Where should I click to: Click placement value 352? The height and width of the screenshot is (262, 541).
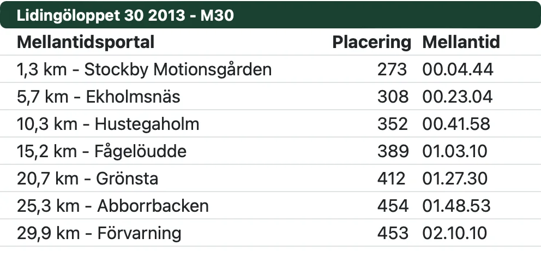coord(392,124)
